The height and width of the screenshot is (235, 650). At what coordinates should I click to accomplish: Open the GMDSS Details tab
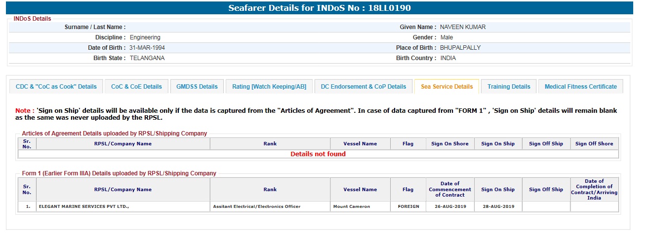tap(197, 87)
